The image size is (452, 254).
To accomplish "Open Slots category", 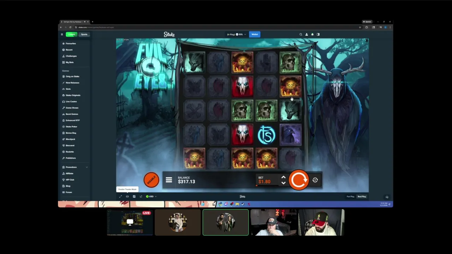I will point(67,89).
